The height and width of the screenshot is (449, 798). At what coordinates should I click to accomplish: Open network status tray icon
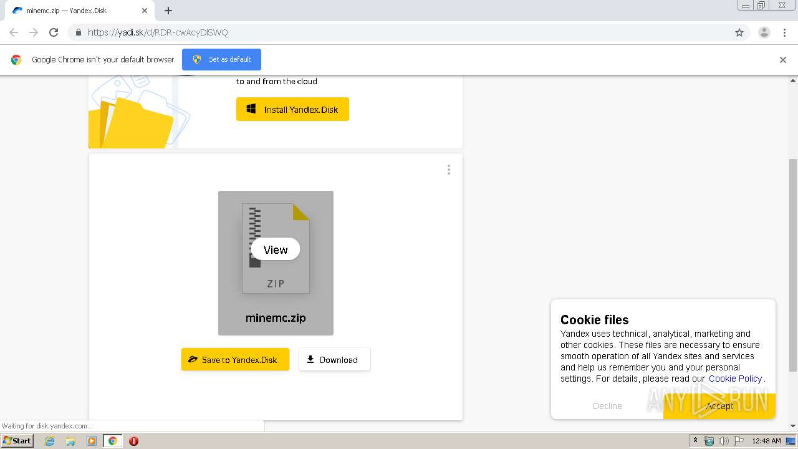709,441
